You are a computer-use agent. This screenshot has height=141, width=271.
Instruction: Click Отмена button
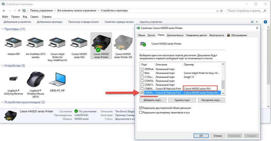tap(218, 136)
